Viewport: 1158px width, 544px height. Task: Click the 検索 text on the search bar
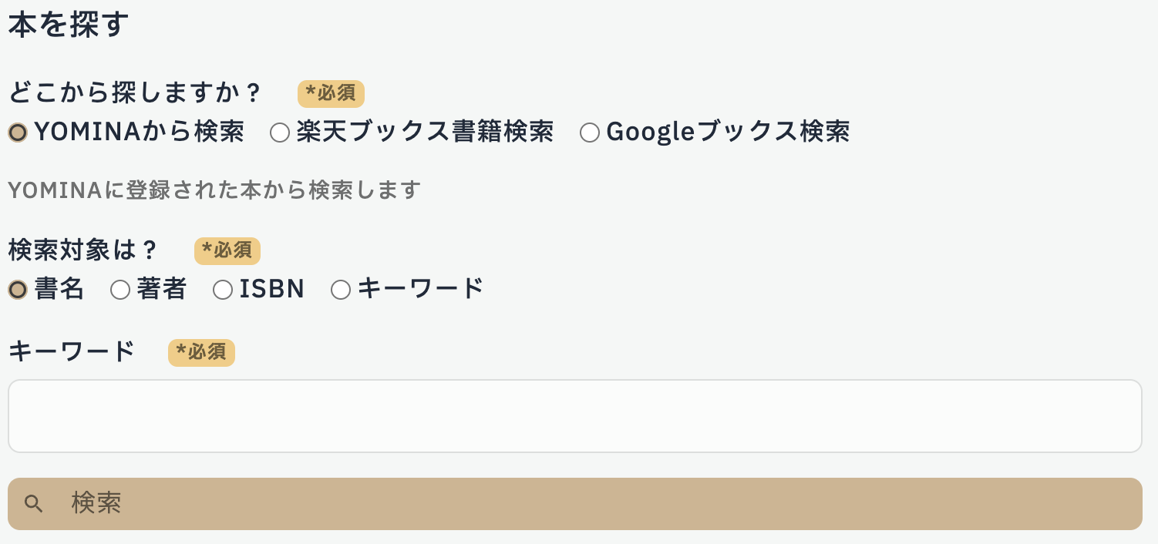tap(96, 502)
